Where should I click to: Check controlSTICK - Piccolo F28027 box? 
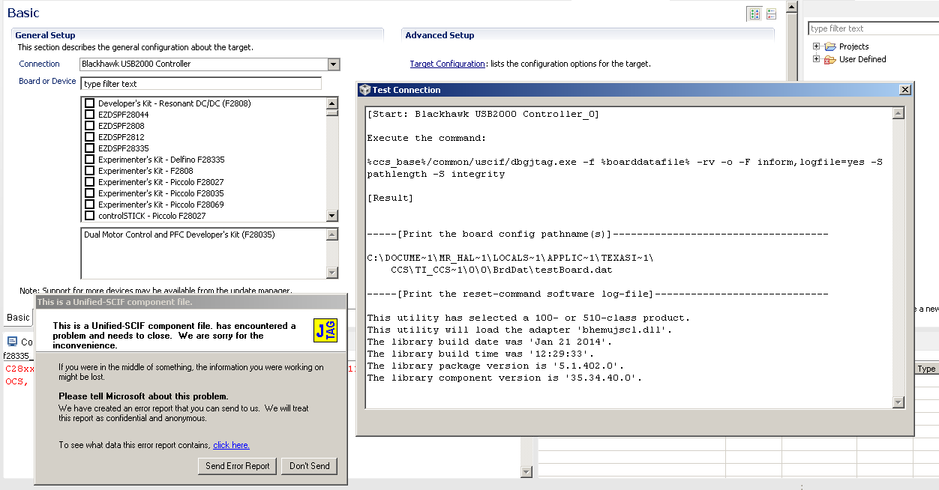90,216
